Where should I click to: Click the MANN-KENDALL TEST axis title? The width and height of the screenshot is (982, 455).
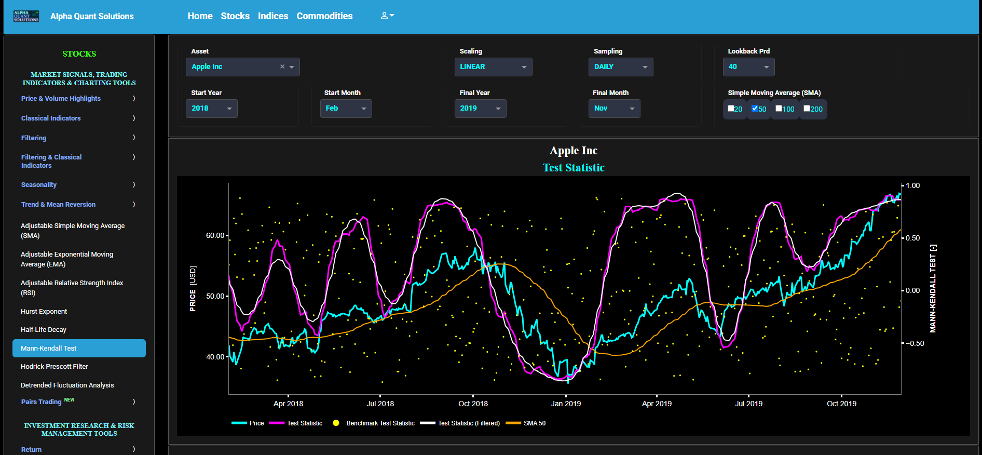tap(933, 288)
